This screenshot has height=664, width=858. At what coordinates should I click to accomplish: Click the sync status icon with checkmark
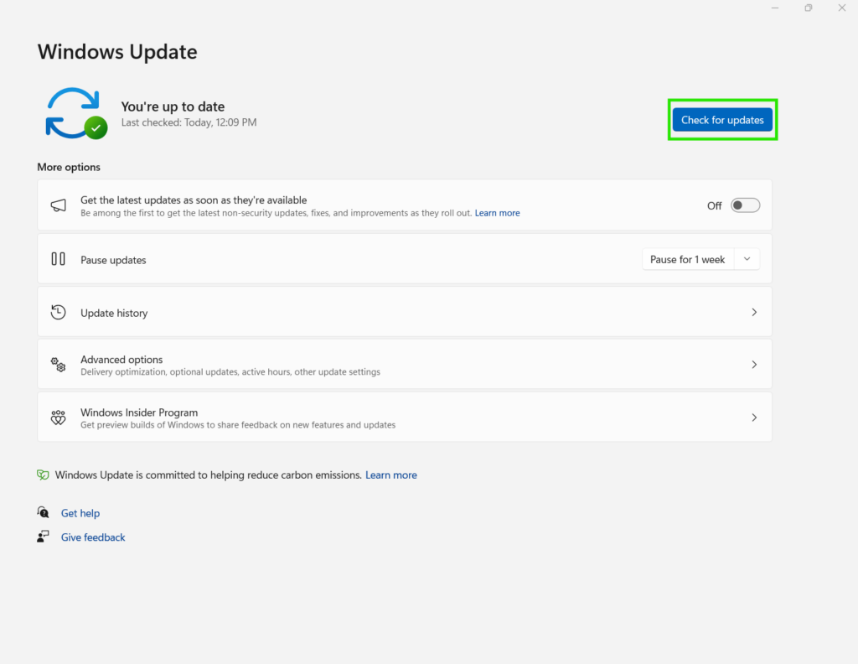click(x=76, y=113)
